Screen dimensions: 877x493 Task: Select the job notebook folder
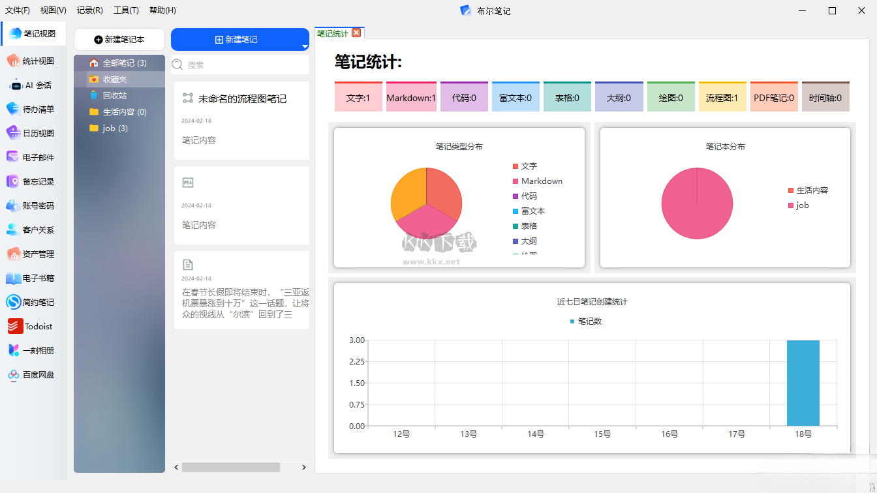(x=115, y=128)
